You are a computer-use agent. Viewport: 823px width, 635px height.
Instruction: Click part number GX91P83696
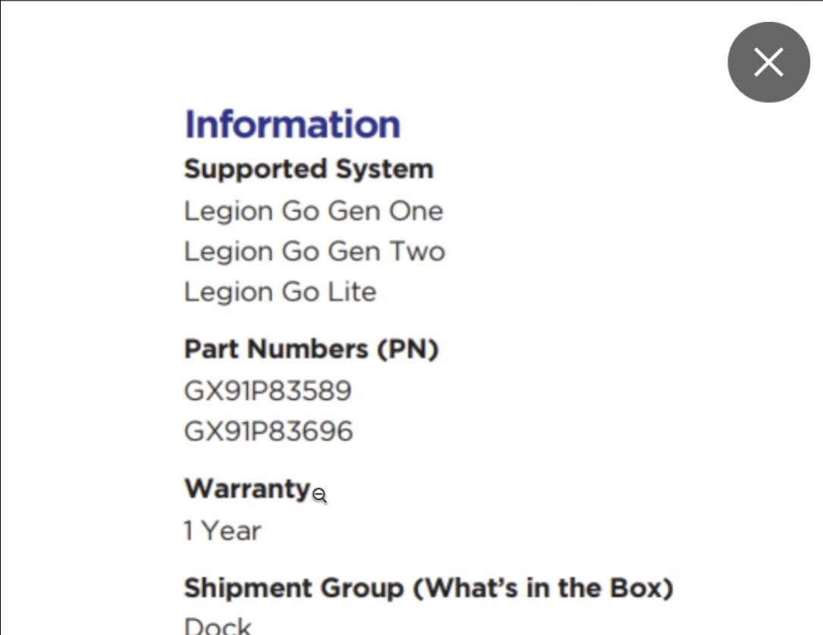point(269,432)
